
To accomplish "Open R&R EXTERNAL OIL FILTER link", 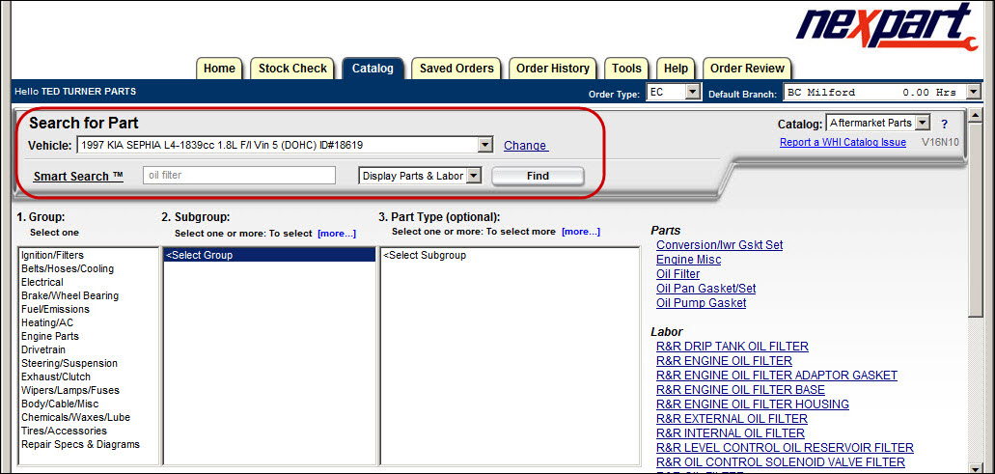I will pos(732,419).
